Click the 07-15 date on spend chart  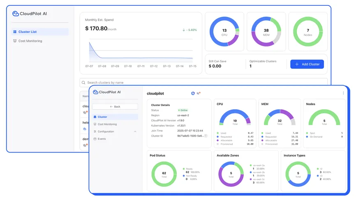[x=192, y=66]
